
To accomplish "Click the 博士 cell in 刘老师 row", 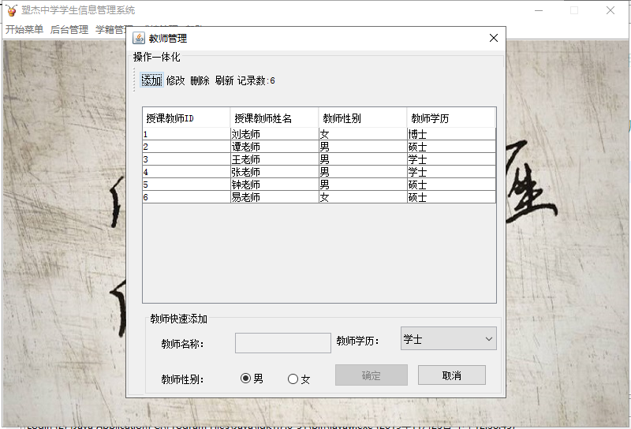I will (451, 134).
